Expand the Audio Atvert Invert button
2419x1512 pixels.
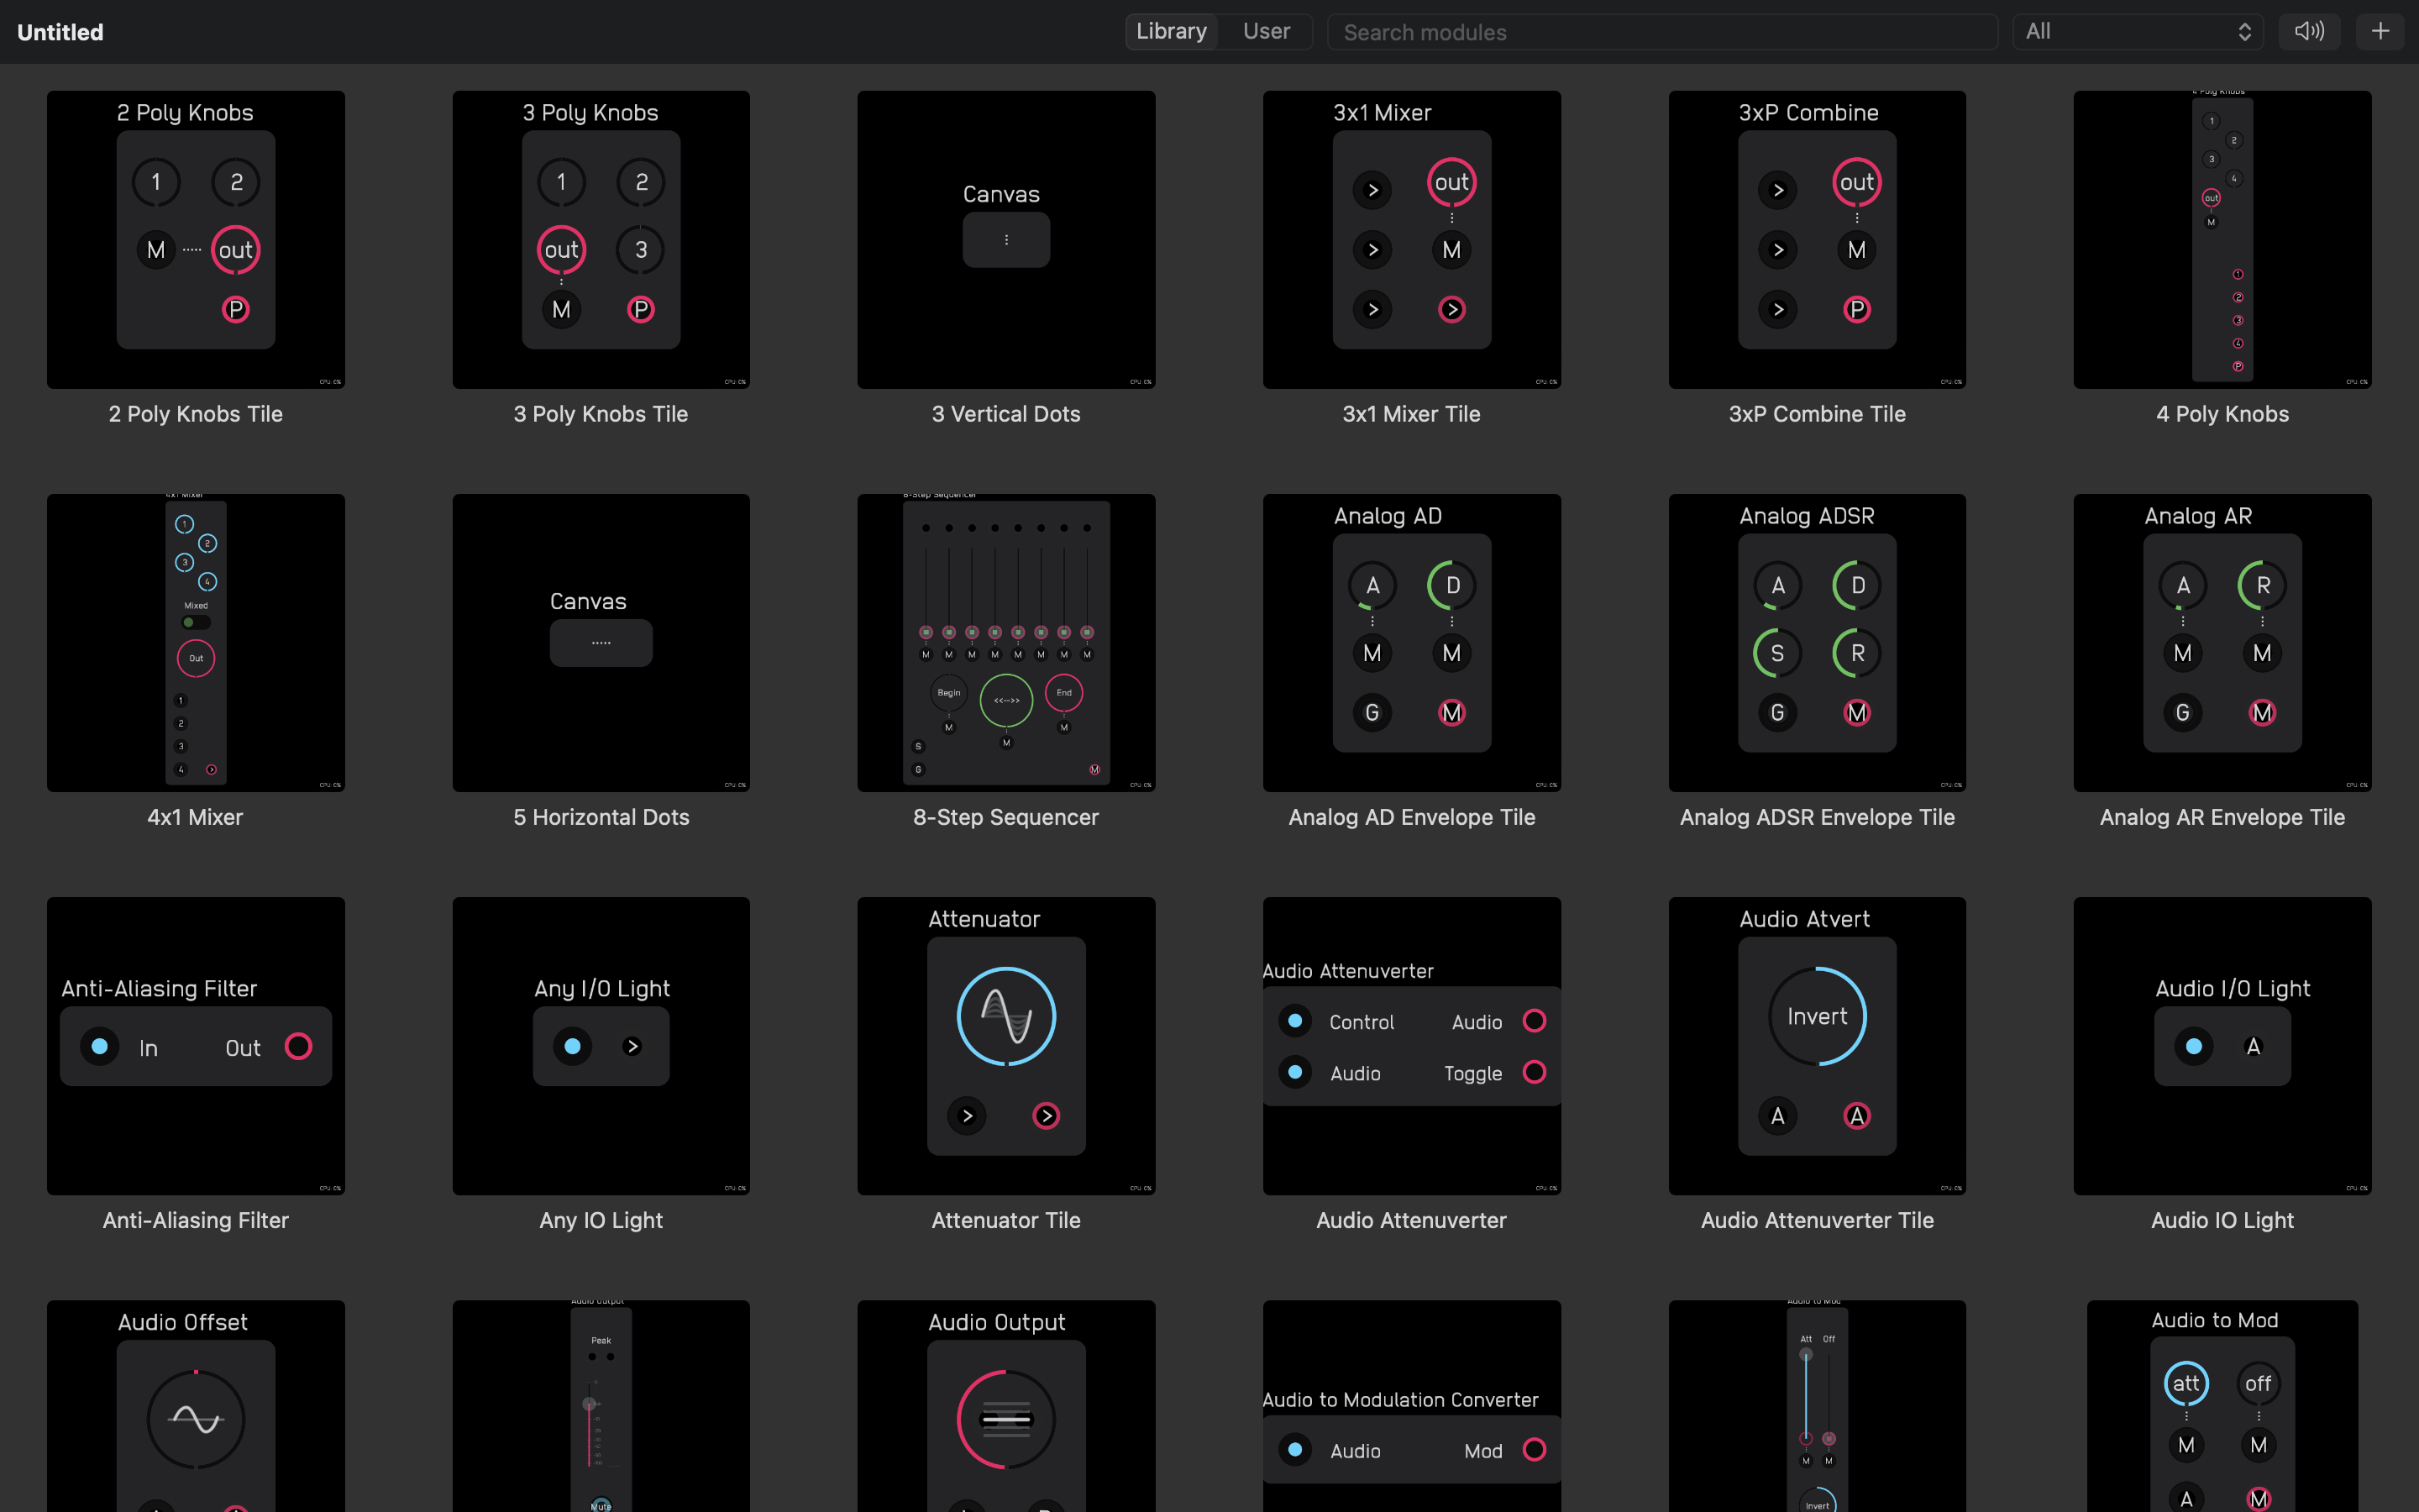click(x=1817, y=1016)
